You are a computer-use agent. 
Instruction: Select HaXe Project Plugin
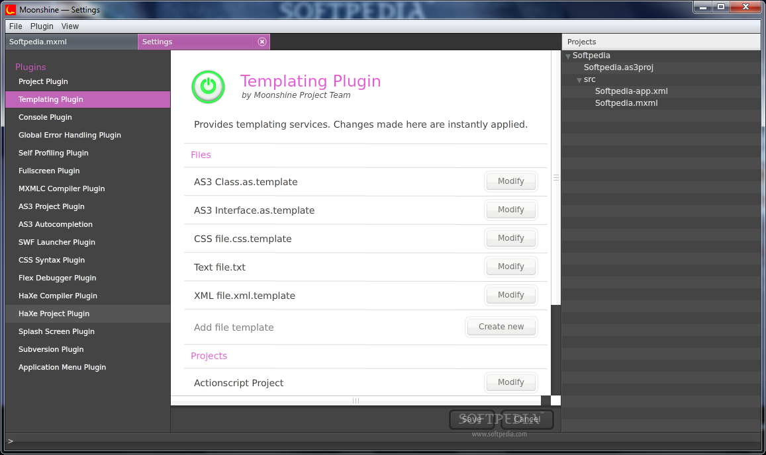coord(88,313)
